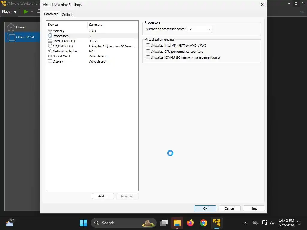Viewport: 307px width, 230px height.
Task: Click VMware Workstation logo in title bar
Action: pos(3,3)
